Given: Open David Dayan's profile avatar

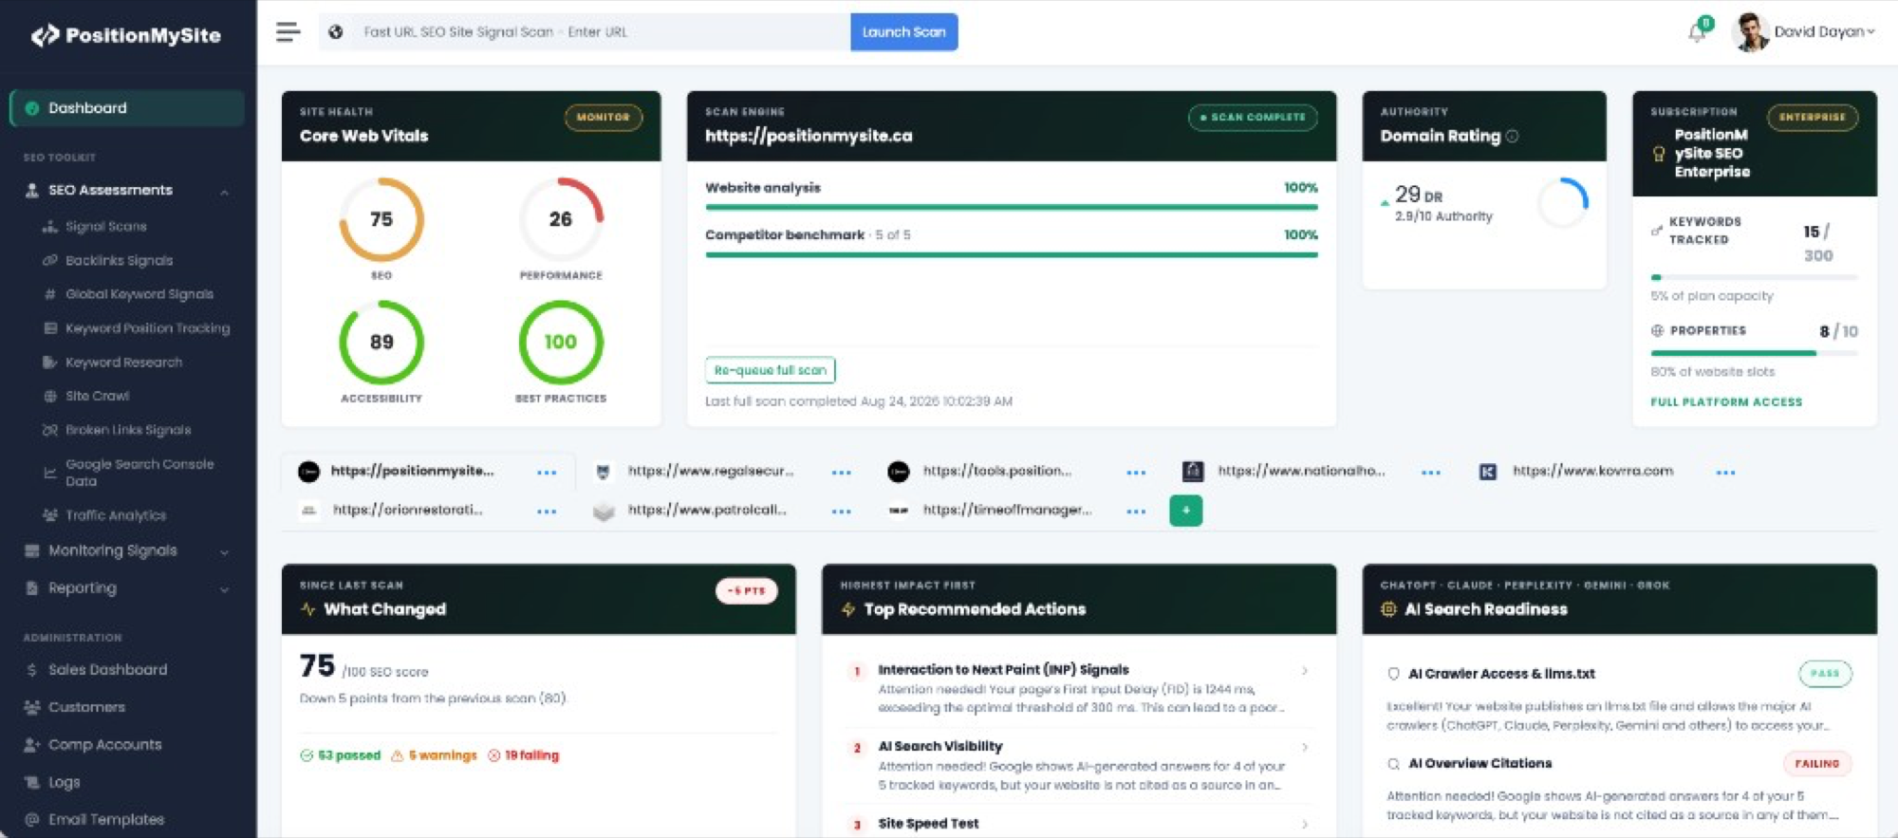Looking at the screenshot, I should (x=1750, y=32).
